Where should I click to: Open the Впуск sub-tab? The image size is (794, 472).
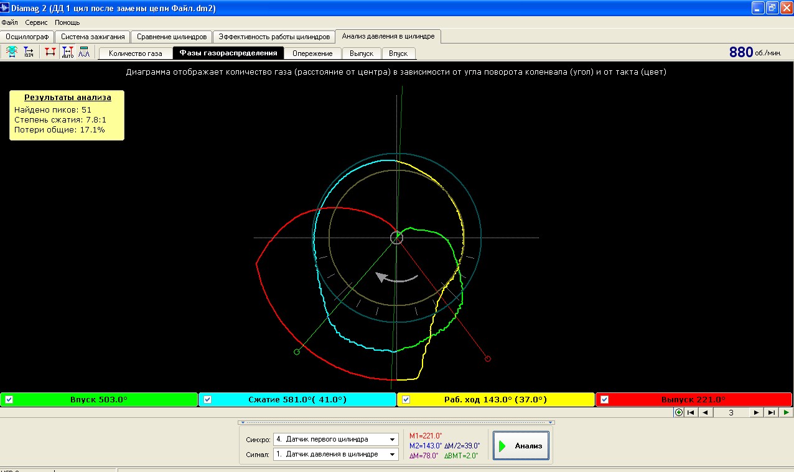point(398,53)
